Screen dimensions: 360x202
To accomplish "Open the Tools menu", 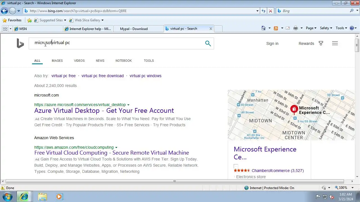I will click(341, 28).
